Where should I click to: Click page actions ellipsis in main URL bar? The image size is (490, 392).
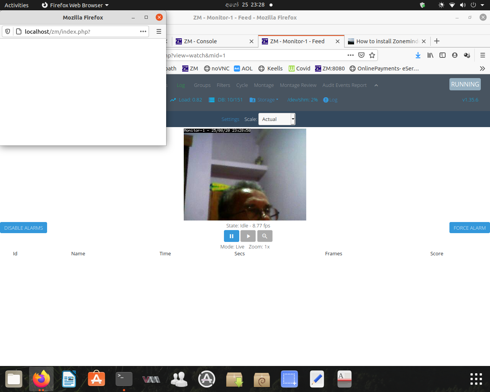[351, 55]
